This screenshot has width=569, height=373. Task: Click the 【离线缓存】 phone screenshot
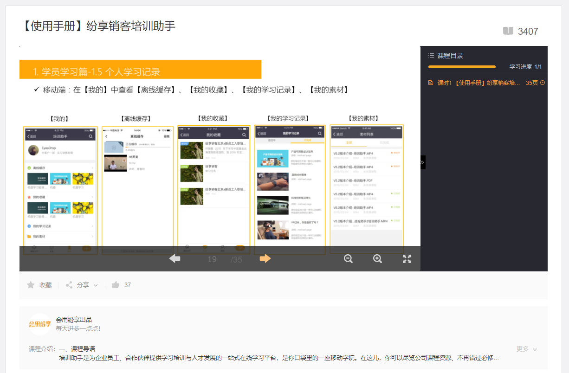pyautogui.click(x=137, y=190)
